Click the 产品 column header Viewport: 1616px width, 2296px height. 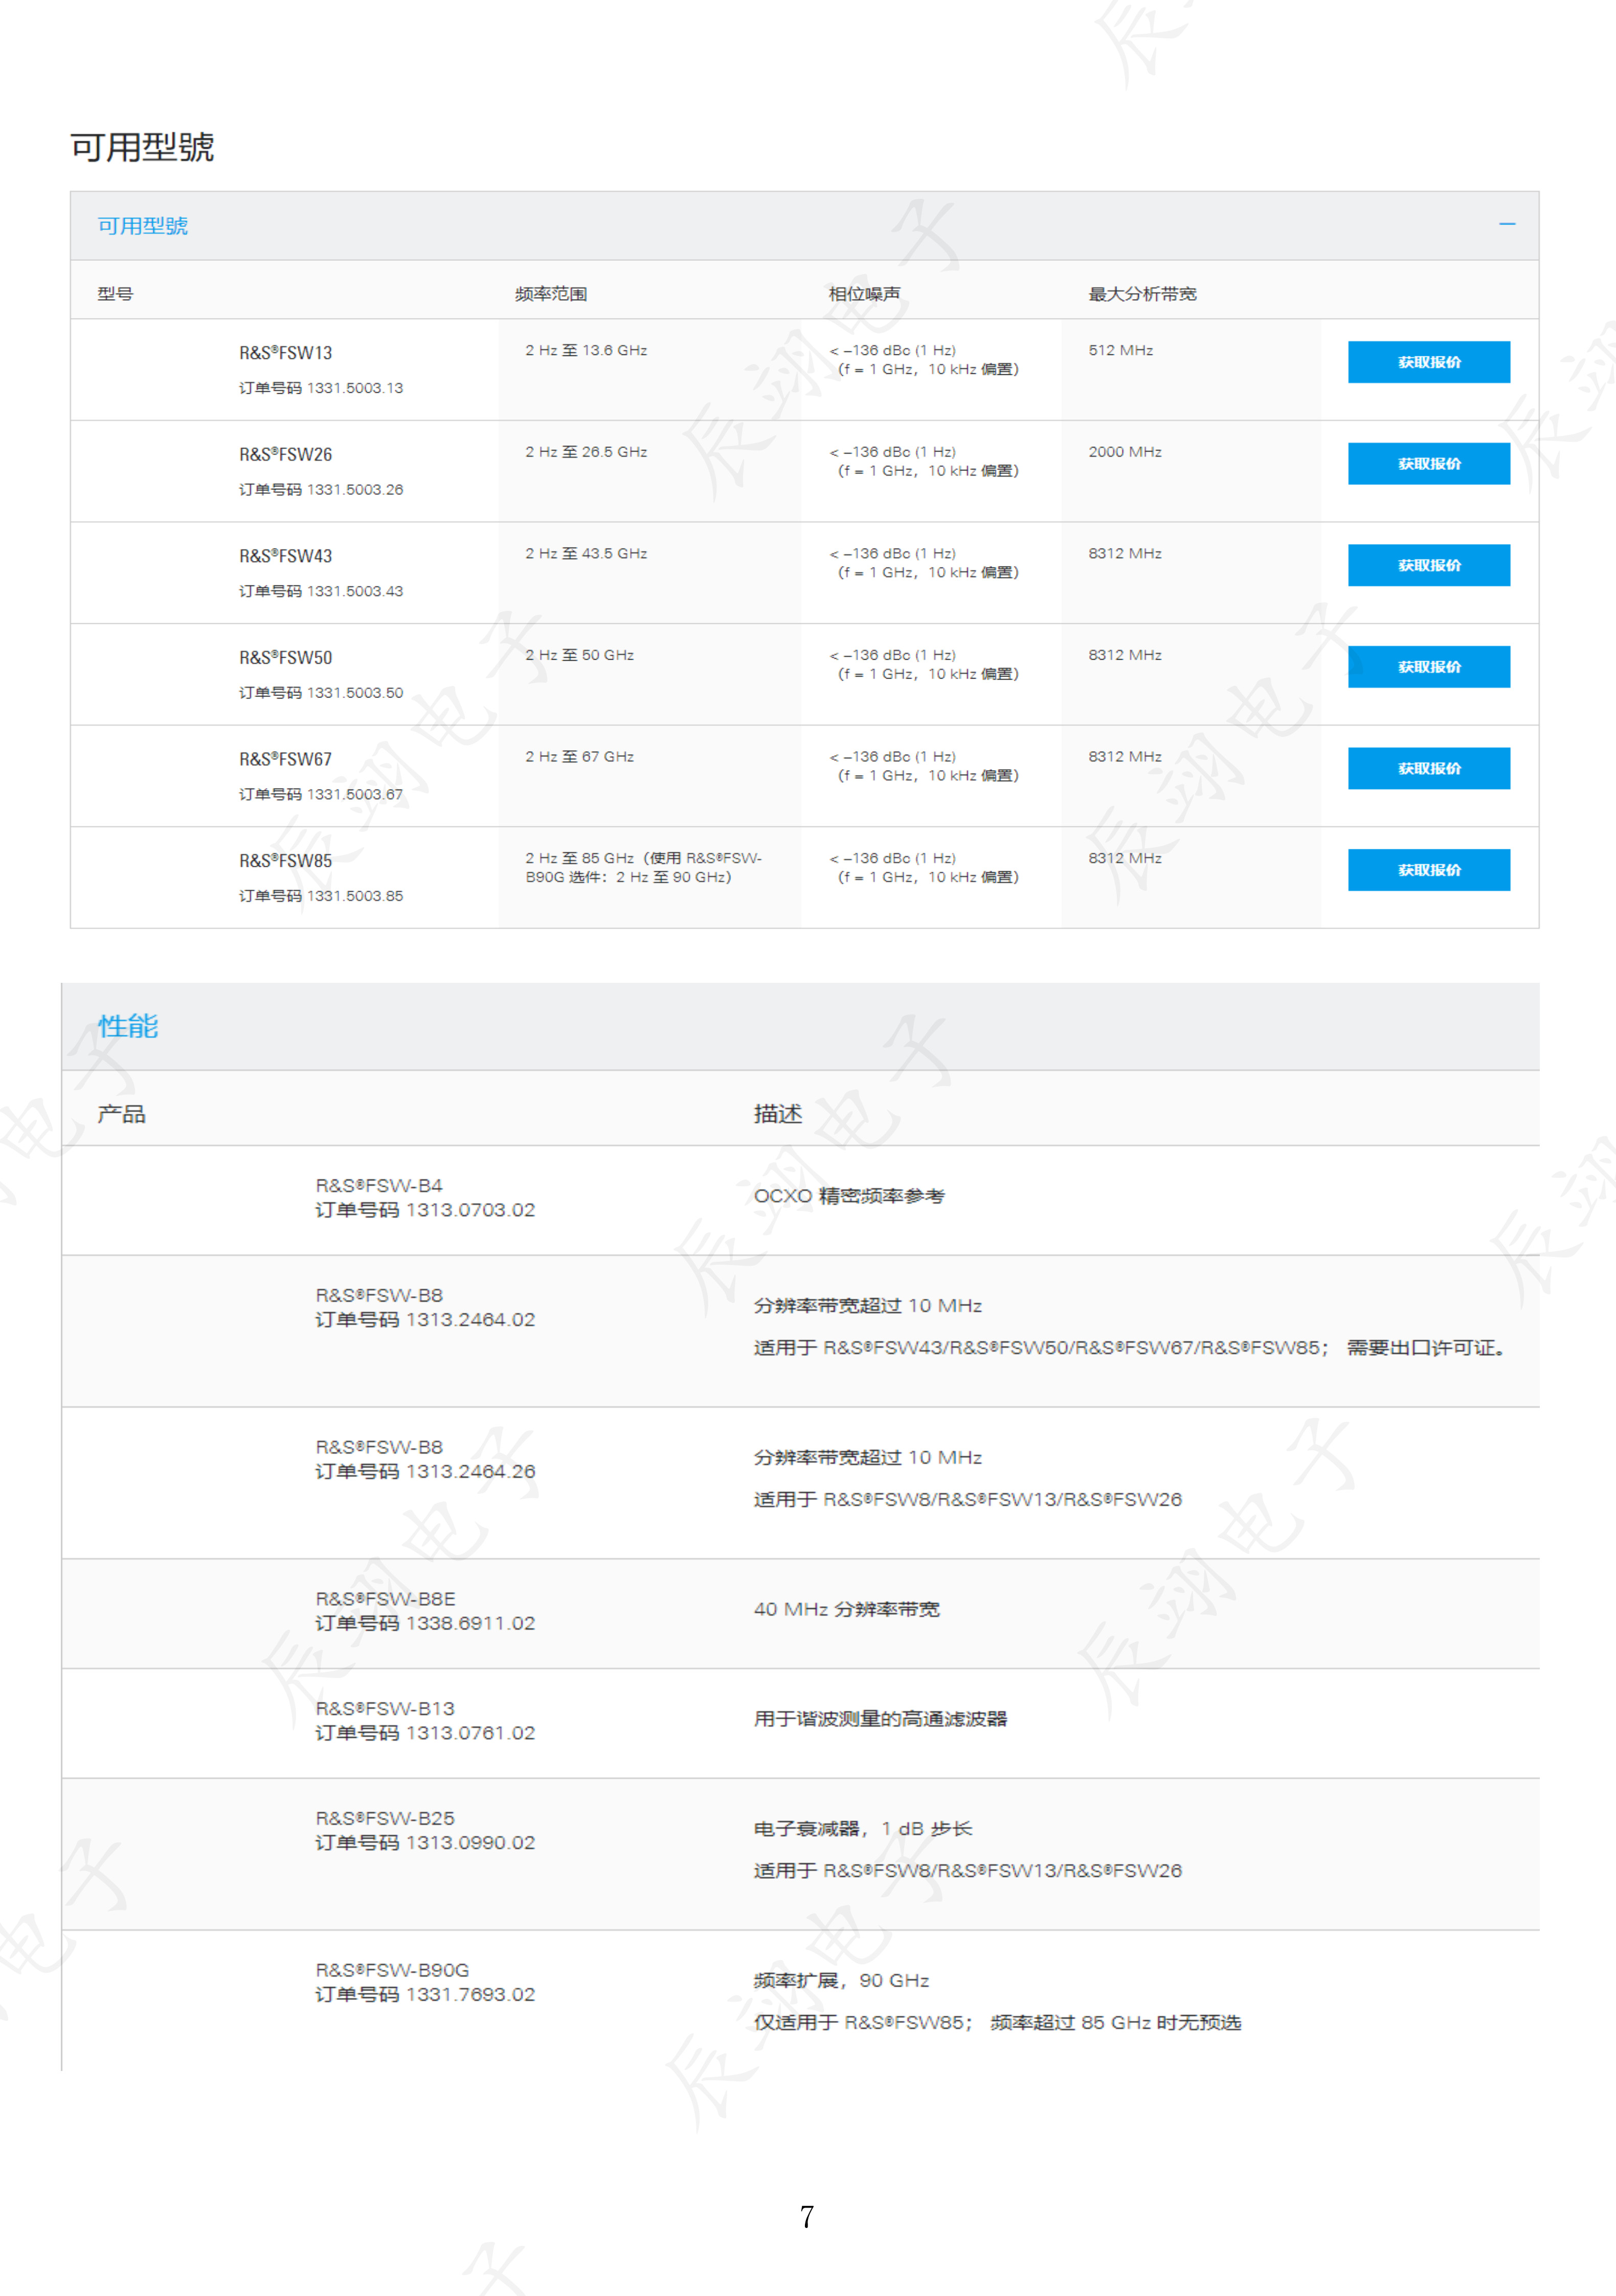pyautogui.click(x=121, y=1114)
